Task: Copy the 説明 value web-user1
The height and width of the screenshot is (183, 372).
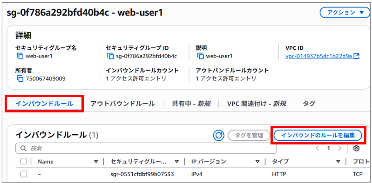Action: (201, 56)
